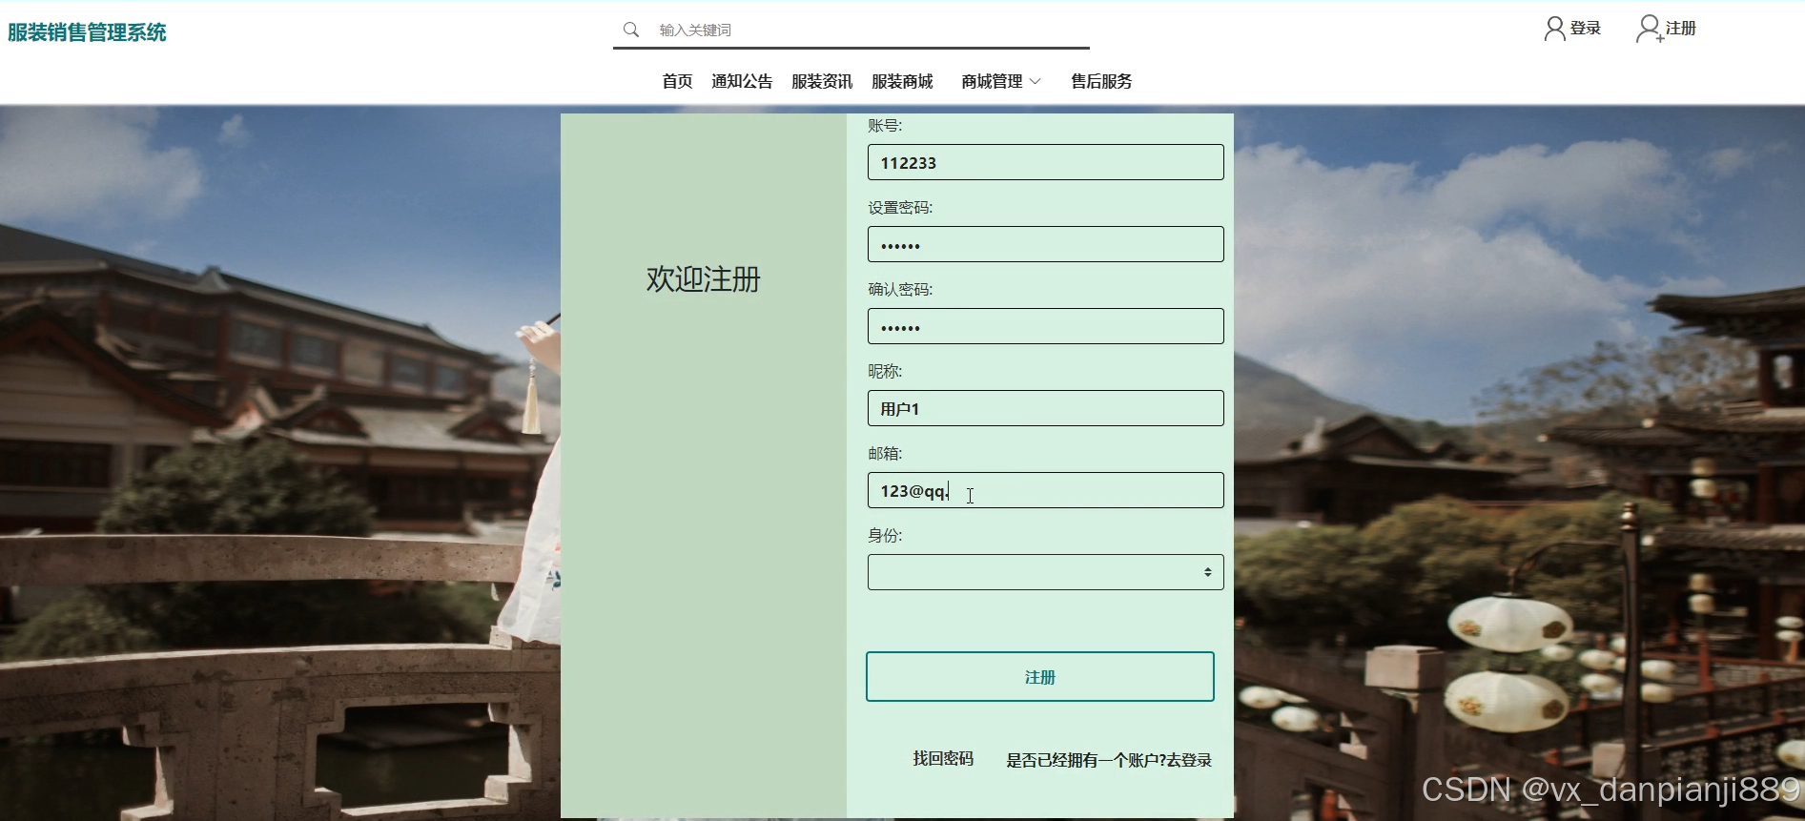Click the 设置密码: label
The image size is (1805, 821).
(900, 208)
